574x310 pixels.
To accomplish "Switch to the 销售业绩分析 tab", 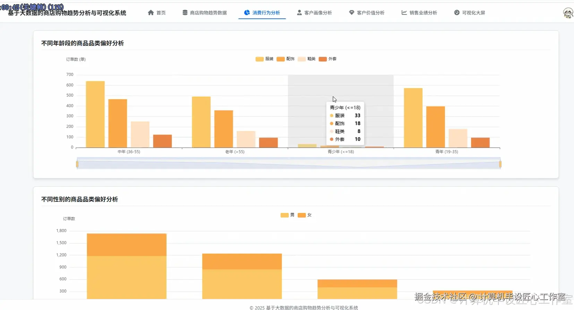I will coord(419,12).
